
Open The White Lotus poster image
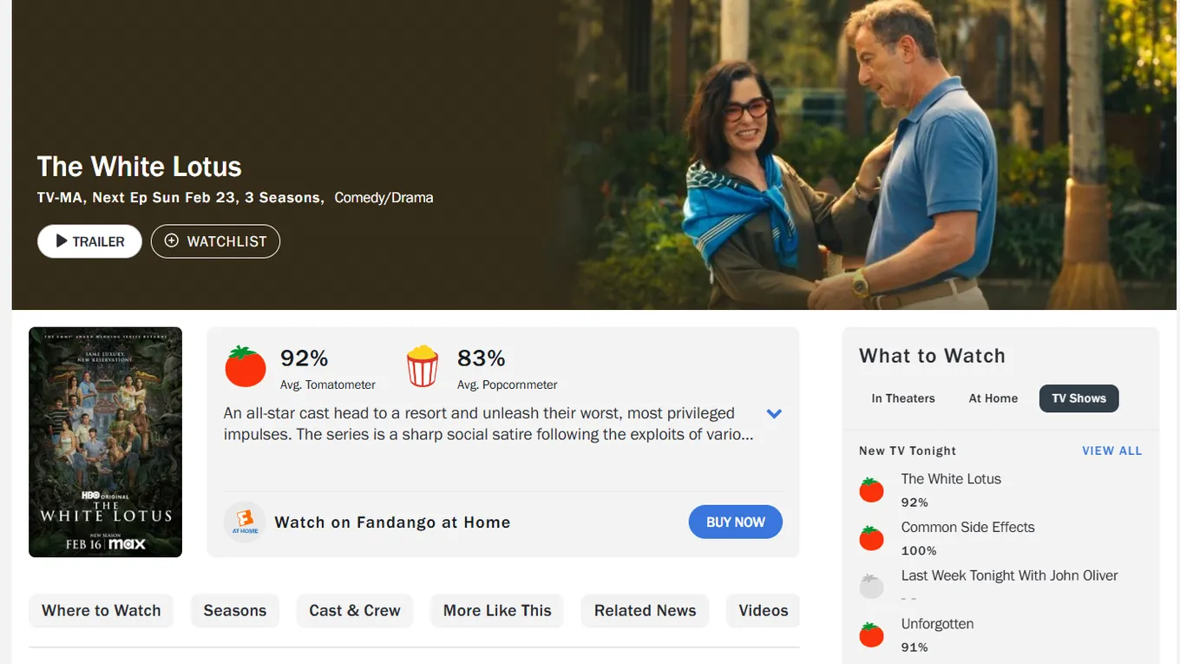(105, 442)
